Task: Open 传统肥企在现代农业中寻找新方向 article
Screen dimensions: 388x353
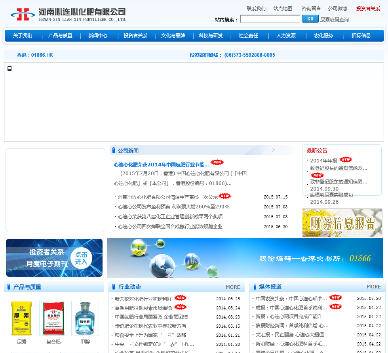Action: (150, 326)
